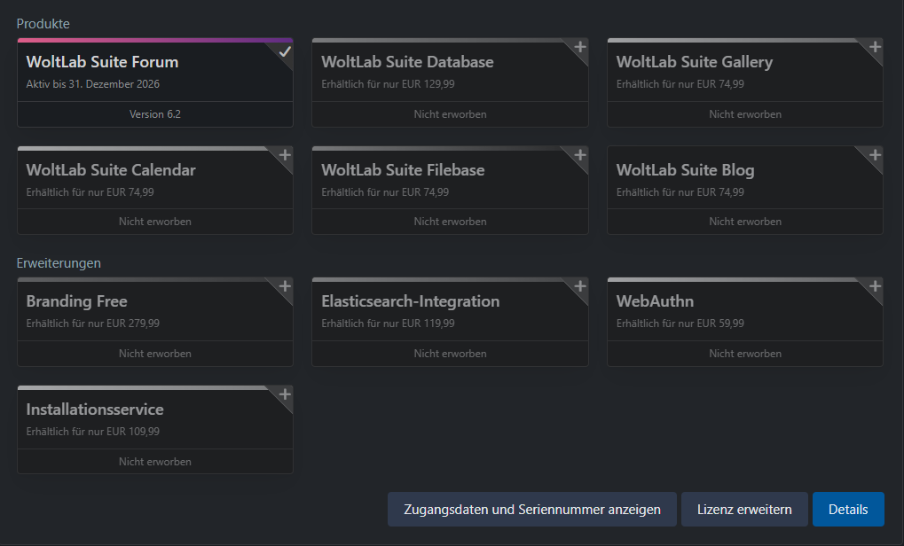Add Branding Free via its plus icon
The height and width of the screenshot is (546, 904).
[x=285, y=286]
